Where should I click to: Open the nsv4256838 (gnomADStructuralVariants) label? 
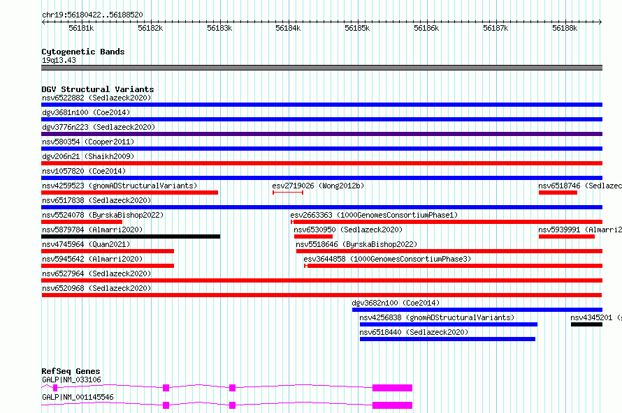[x=437, y=317]
